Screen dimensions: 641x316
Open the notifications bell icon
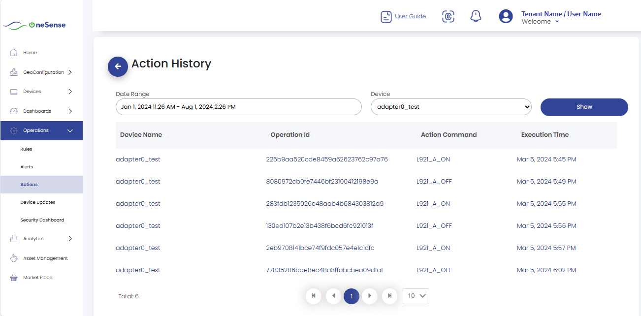pyautogui.click(x=476, y=16)
